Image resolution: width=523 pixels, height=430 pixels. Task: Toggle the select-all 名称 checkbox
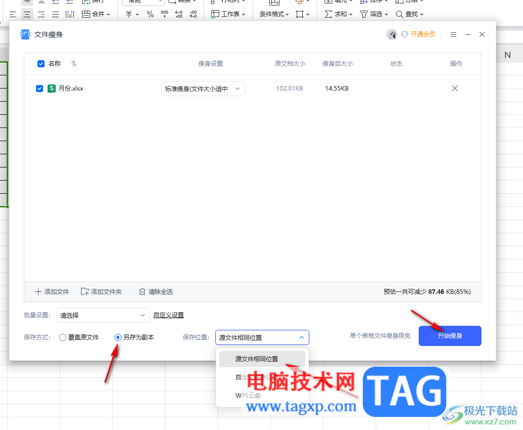(x=41, y=64)
